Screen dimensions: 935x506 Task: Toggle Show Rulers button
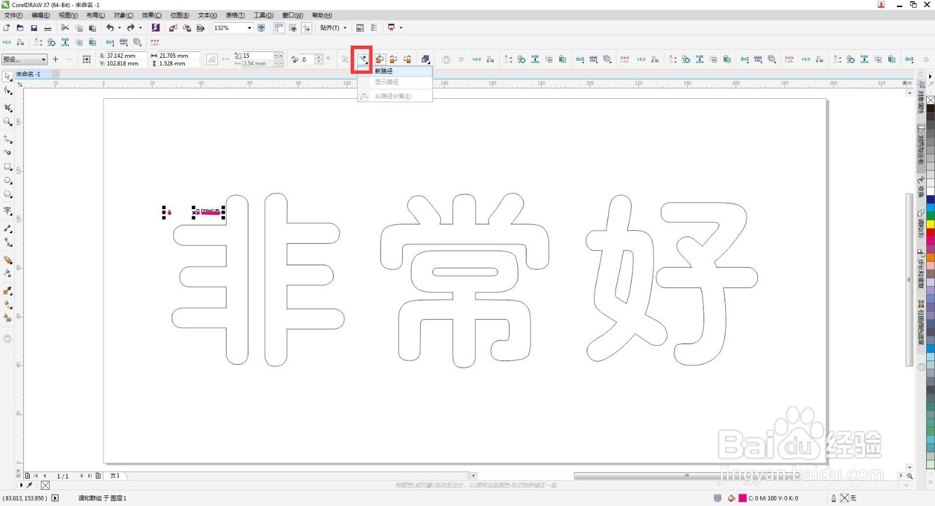click(279, 27)
